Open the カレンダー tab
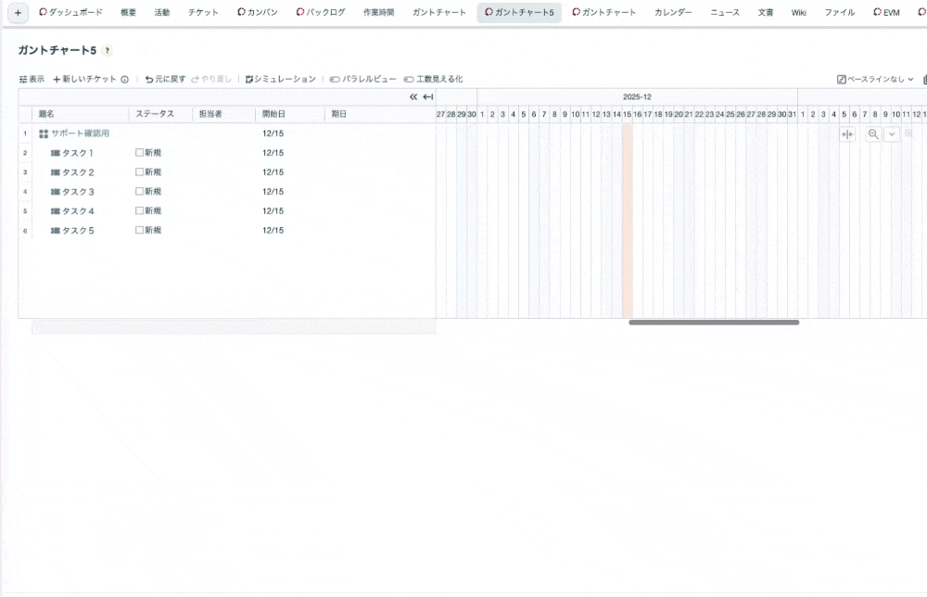Screen dimensions: 927x597 pos(673,13)
